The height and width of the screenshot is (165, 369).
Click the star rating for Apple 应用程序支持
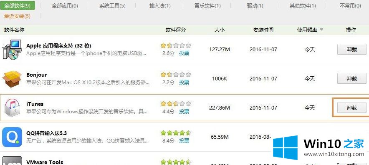click(176, 45)
